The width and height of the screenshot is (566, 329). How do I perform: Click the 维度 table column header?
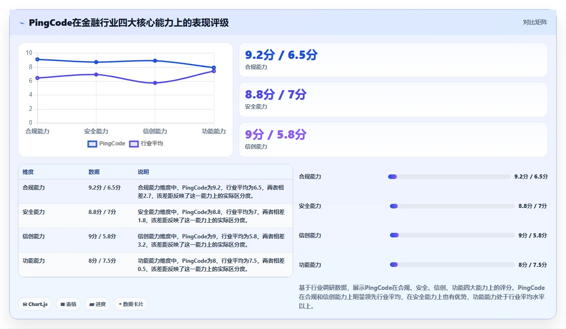pos(28,172)
